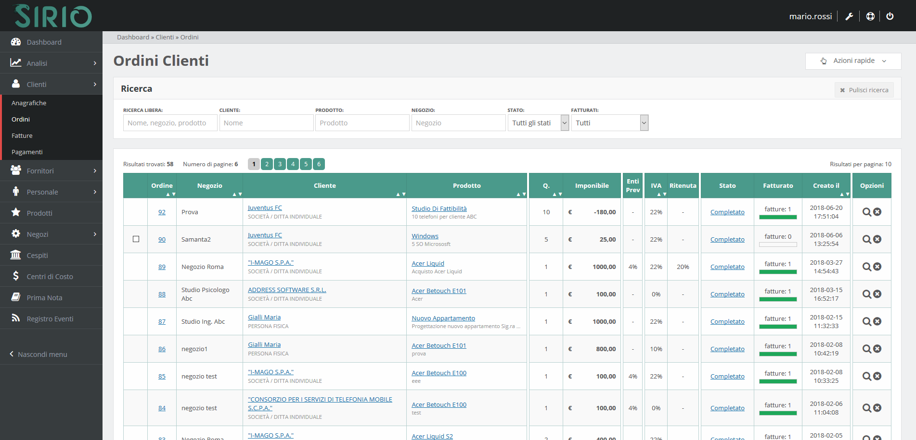Open the Stato 'Tutti gli stati' dropdown

[538, 123]
